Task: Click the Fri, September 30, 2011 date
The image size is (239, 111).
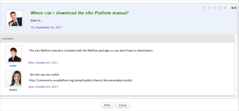Action: (47, 27)
